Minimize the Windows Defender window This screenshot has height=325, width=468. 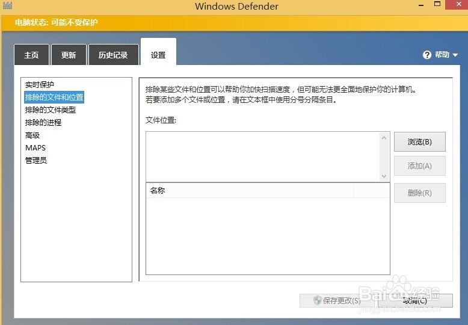pyautogui.click(x=421, y=5)
